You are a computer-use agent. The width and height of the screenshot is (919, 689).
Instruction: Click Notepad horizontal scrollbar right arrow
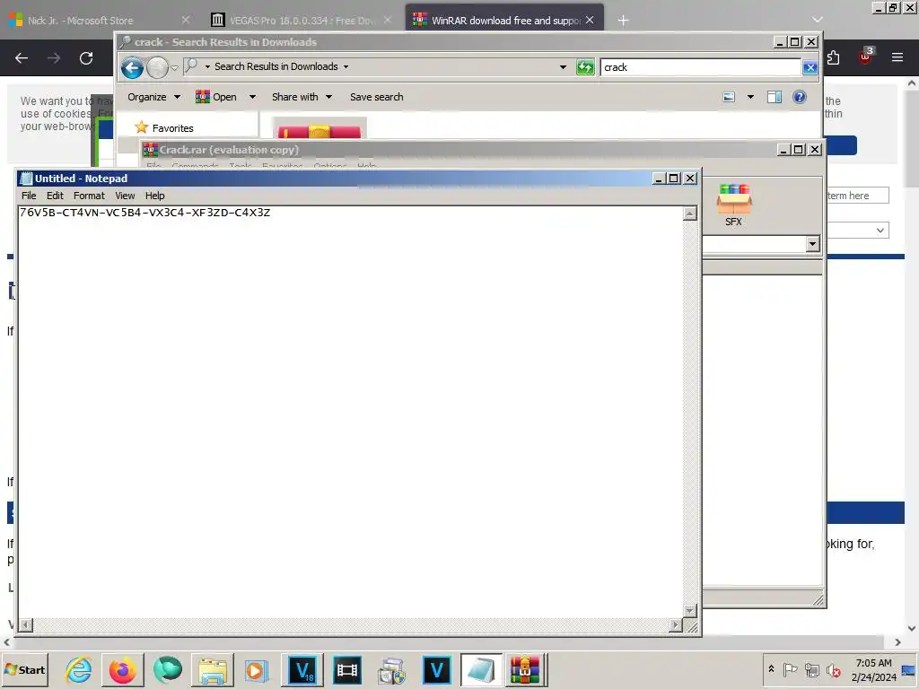click(675, 625)
